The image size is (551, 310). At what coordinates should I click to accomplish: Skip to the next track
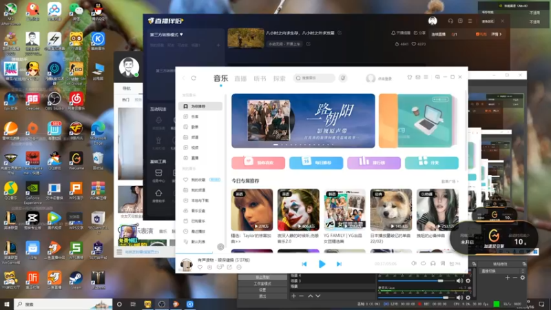pyautogui.click(x=339, y=264)
